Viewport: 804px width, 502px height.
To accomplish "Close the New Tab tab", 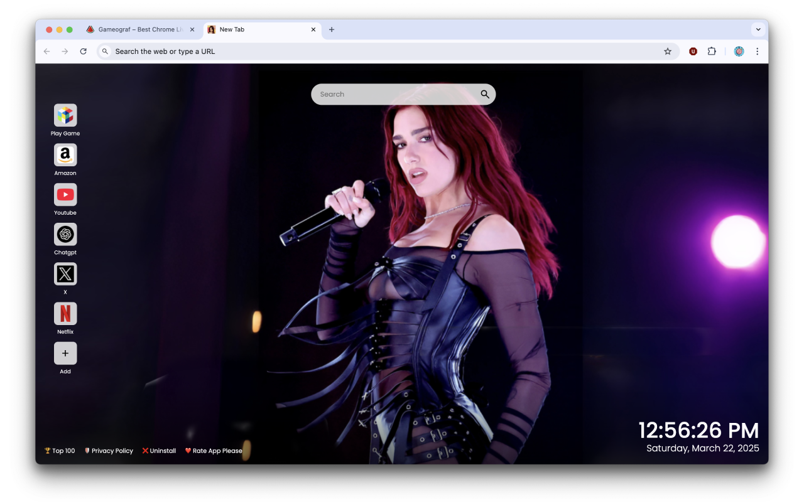I will pyautogui.click(x=313, y=29).
